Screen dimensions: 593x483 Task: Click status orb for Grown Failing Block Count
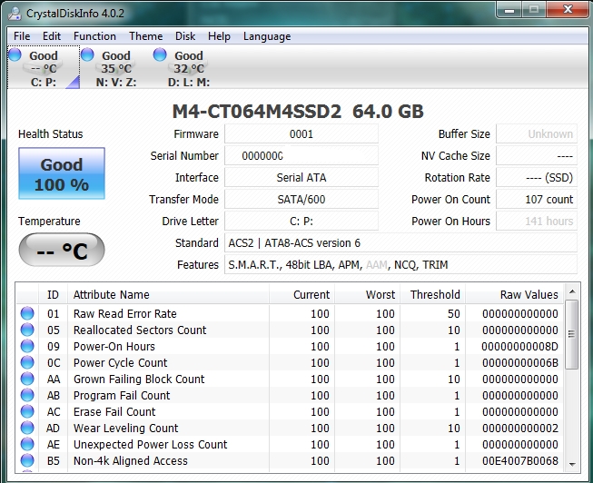click(27, 379)
